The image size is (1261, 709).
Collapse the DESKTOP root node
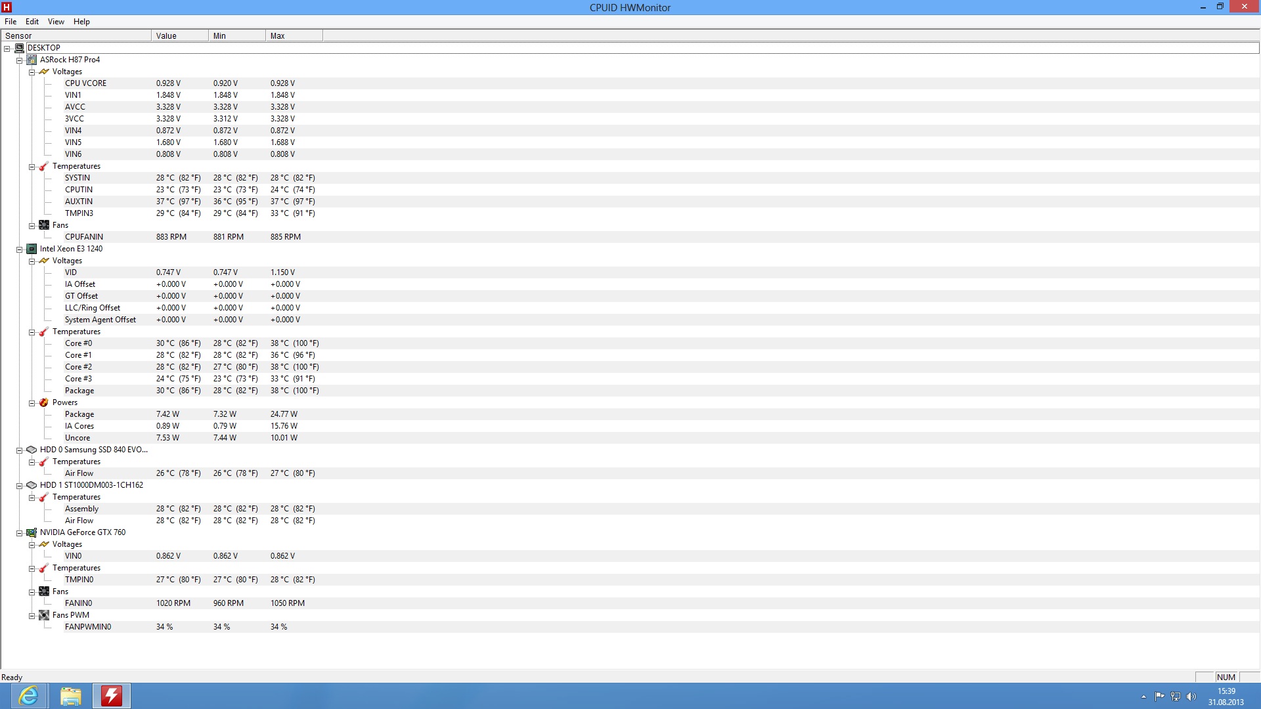[x=7, y=49]
